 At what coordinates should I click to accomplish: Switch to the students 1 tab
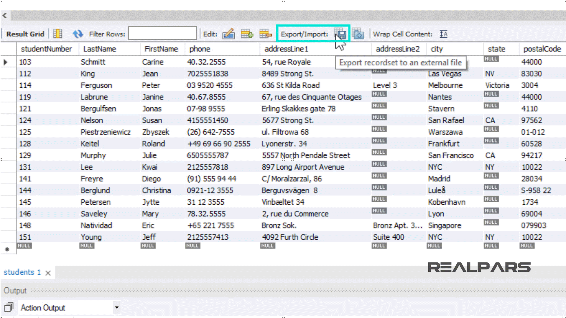pos(22,272)
